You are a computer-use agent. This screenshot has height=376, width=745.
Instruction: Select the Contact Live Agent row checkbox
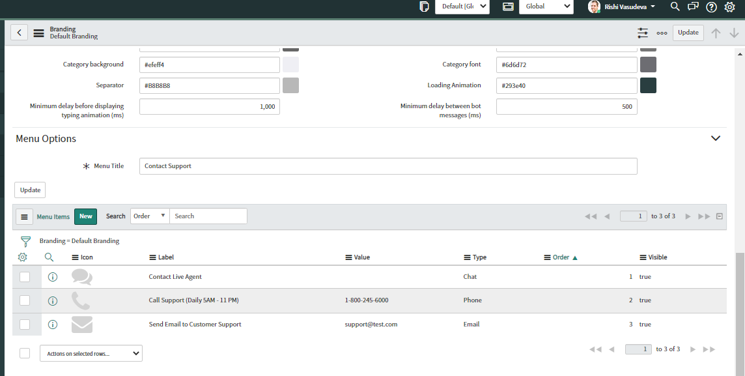(x=25, y=277)
